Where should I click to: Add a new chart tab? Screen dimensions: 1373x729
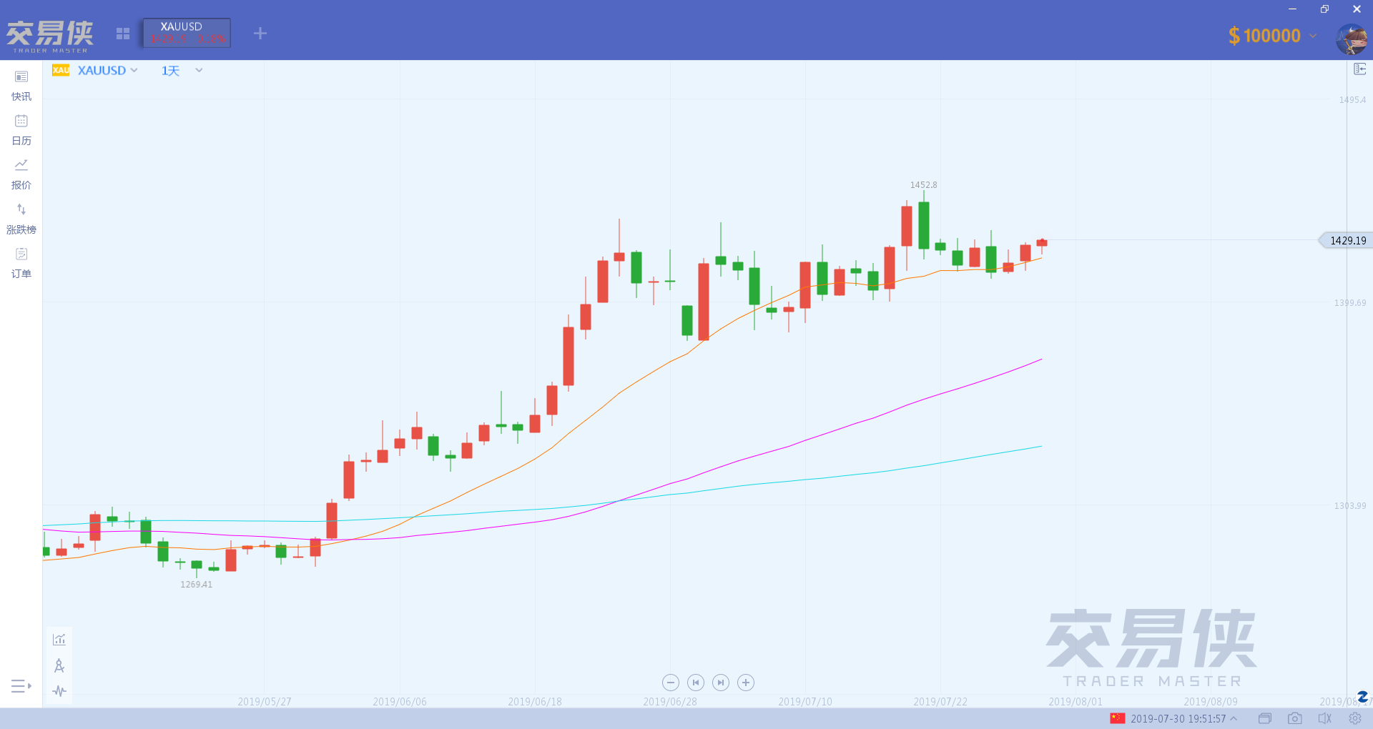click(x=260, y=33)
